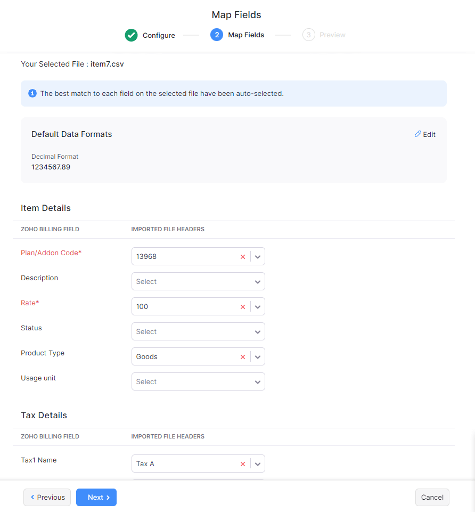Click the Next button
475x512 pixels.
coord(96,497)
